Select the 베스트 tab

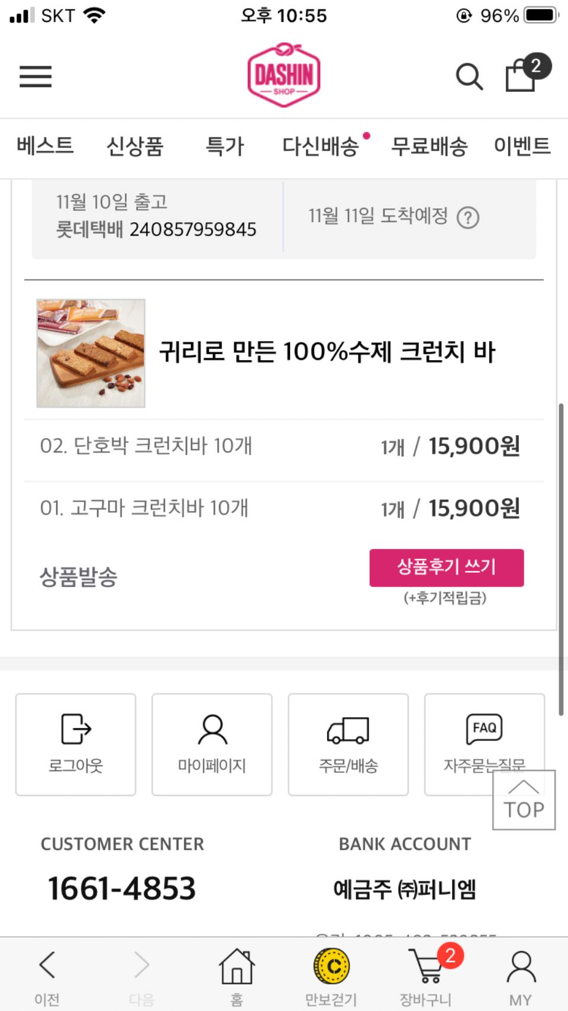45,146
